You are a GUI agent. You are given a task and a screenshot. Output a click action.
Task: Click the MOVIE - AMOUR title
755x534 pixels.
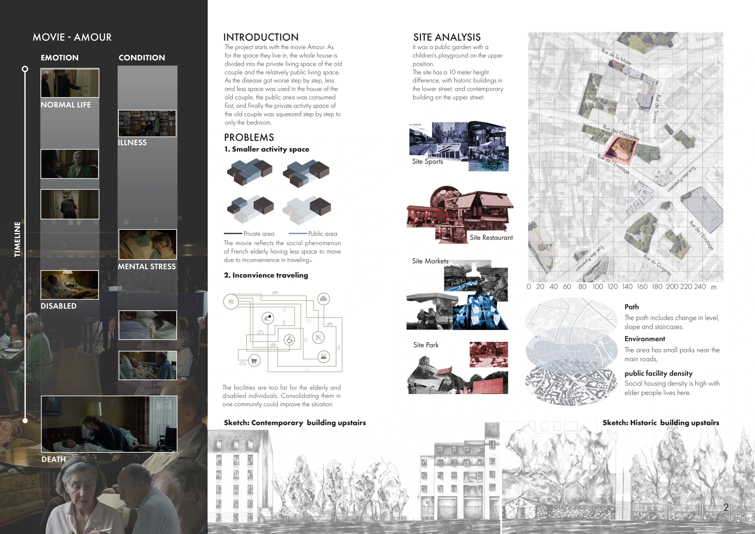coord(72,37)
